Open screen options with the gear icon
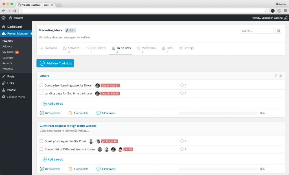 (x=279, y=31)
